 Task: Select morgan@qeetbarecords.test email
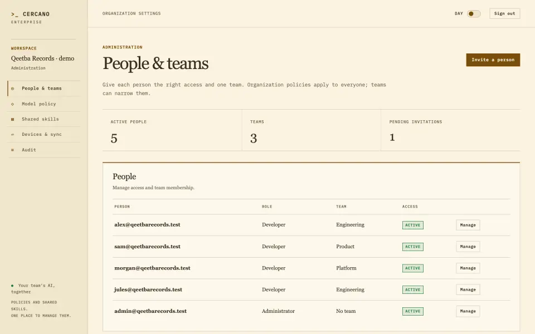pyautogui.click(x=152, y=268)
